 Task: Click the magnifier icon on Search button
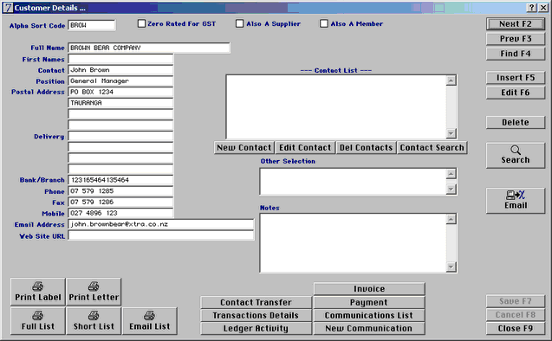[x=516, y=150]
